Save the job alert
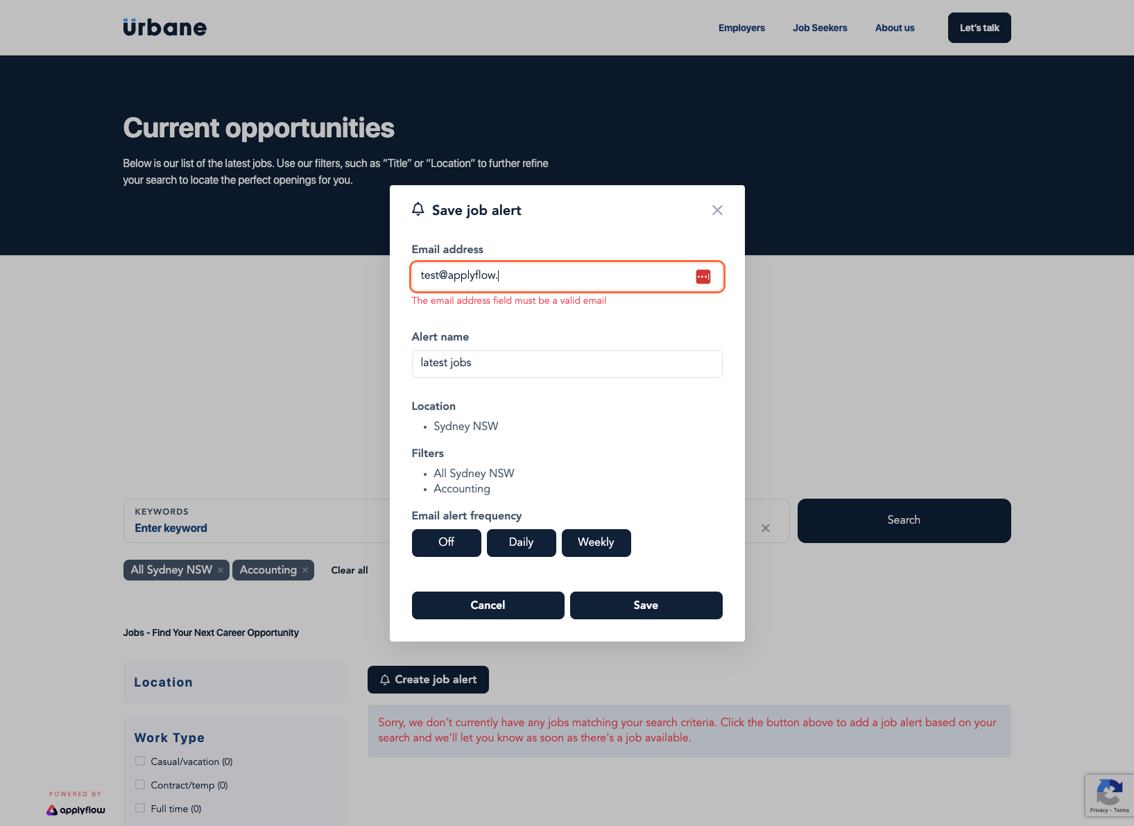Screen dimensions: 1134x826 coord(646,605)
